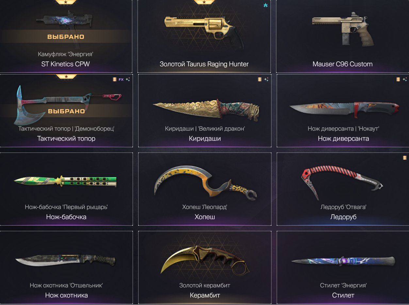Click the sparkles icon on the Нож диверсанта card
Viewport: 409px width, 305px height.
pos(405,79)
